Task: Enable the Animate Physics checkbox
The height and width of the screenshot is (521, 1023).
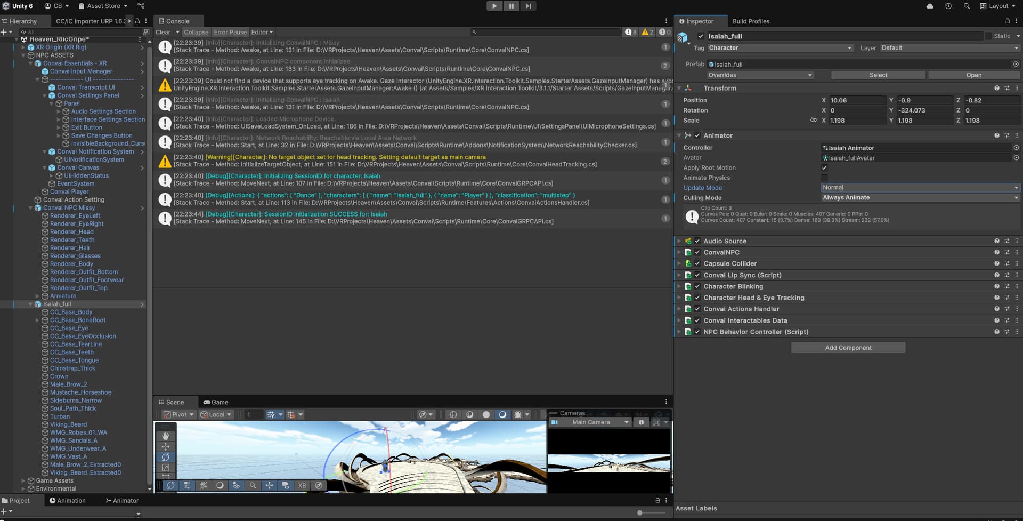Action: tap(824, 178)
